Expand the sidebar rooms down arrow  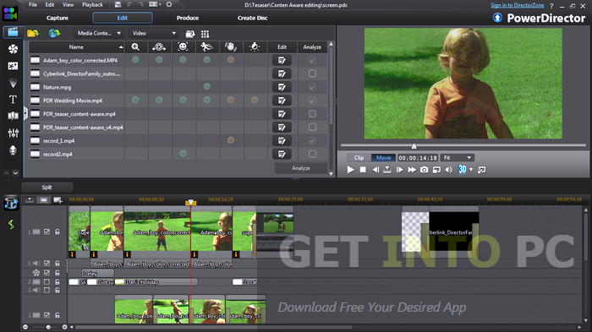[15, 173]
